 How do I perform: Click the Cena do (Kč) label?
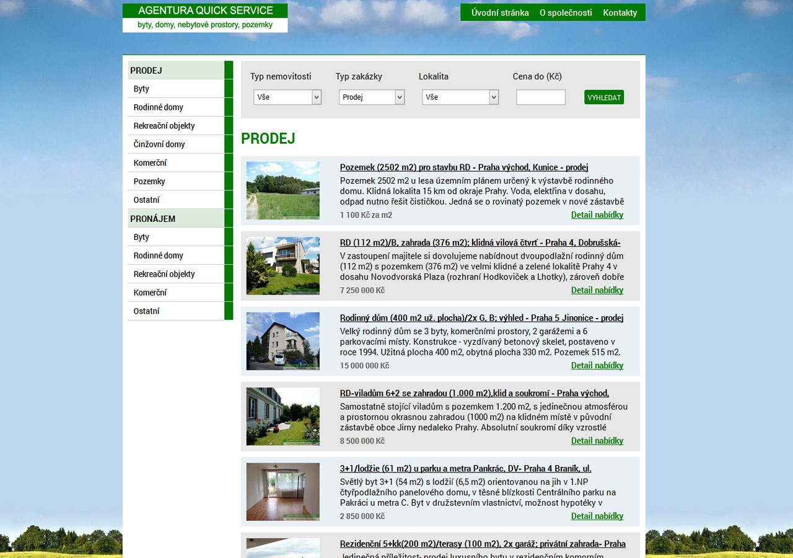[537, 76]
